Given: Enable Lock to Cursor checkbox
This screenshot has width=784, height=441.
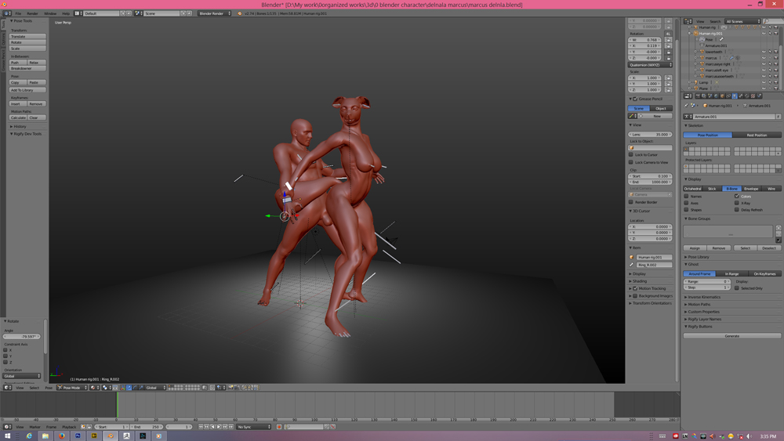Looking at the screenshot, I should (x=632, y=155).
